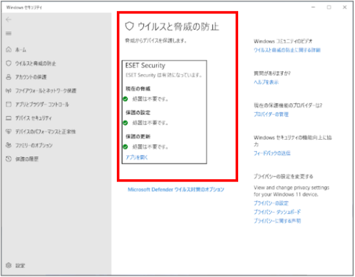
Task: Click the 'ESET Security は有効になっています。' status text
Action: click(164, 75)
